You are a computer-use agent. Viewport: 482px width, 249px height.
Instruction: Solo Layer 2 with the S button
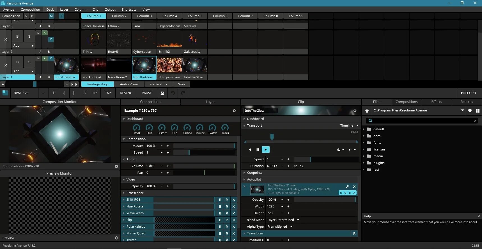[29, 36]
